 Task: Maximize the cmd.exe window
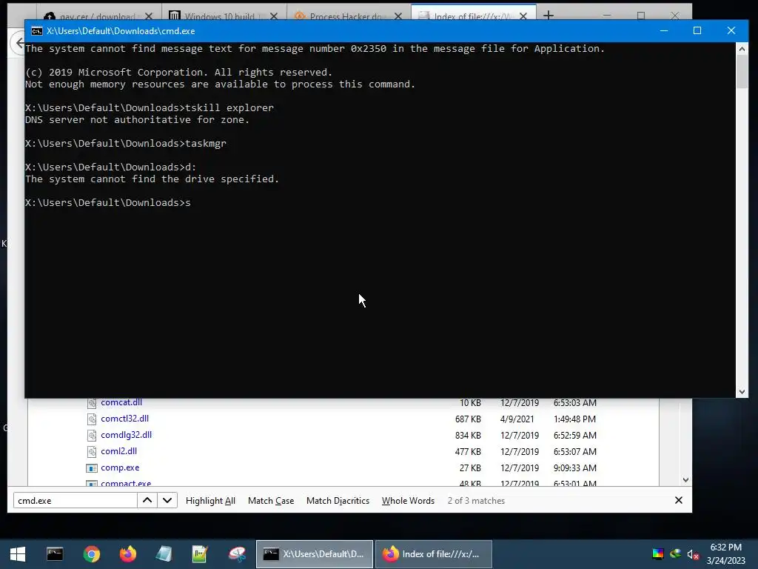(697, 31)
